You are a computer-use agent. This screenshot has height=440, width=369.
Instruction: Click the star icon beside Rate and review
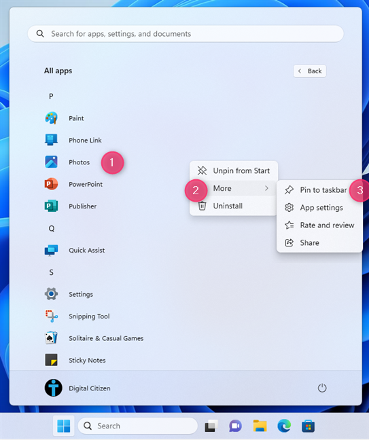[x=289, y=225]
